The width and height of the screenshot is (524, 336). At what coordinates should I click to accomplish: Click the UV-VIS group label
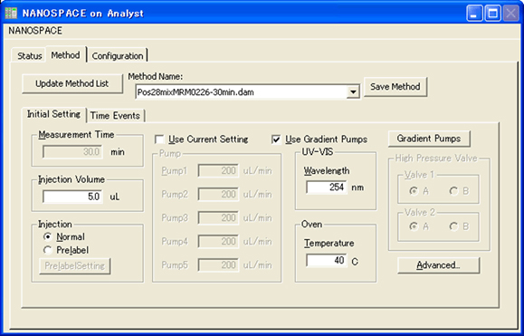[318, 151]
